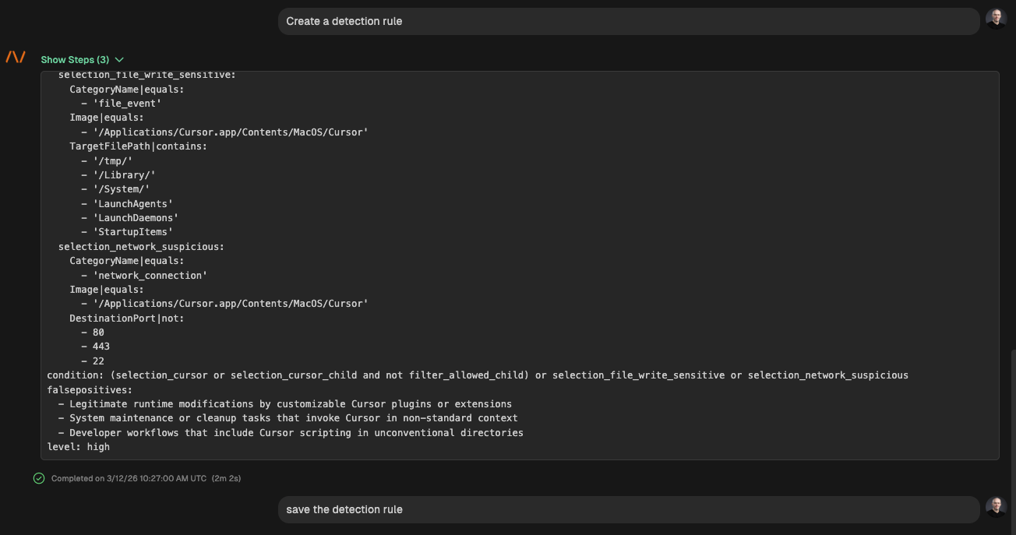This screenshot has height=535, width=1016.
Task: Click the port '- 22' entry
Action: (93, 361)
